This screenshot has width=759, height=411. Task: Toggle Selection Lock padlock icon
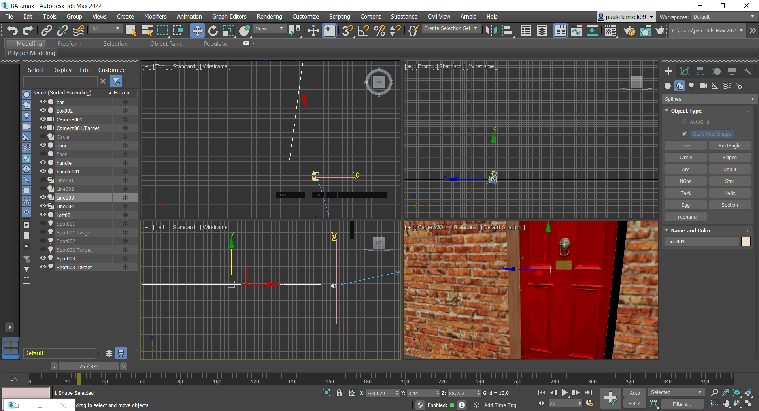point(339,393)
